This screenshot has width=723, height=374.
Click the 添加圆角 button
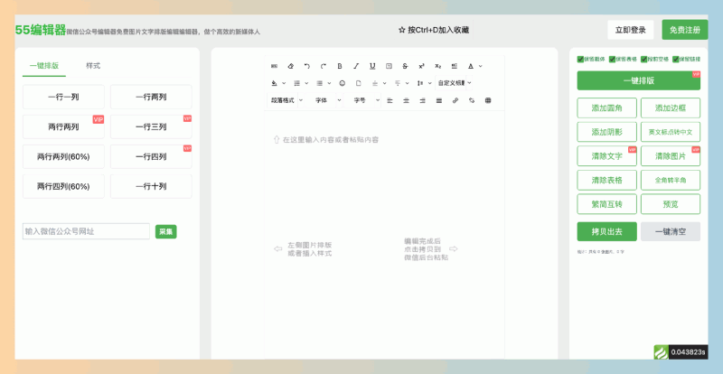(606, 108)
